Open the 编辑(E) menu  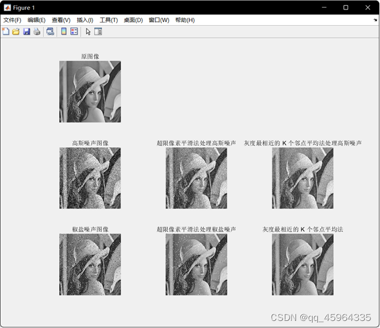coord(37,20)
